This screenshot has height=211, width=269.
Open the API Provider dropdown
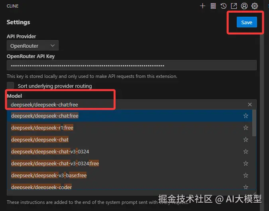[x=33, y=46]
